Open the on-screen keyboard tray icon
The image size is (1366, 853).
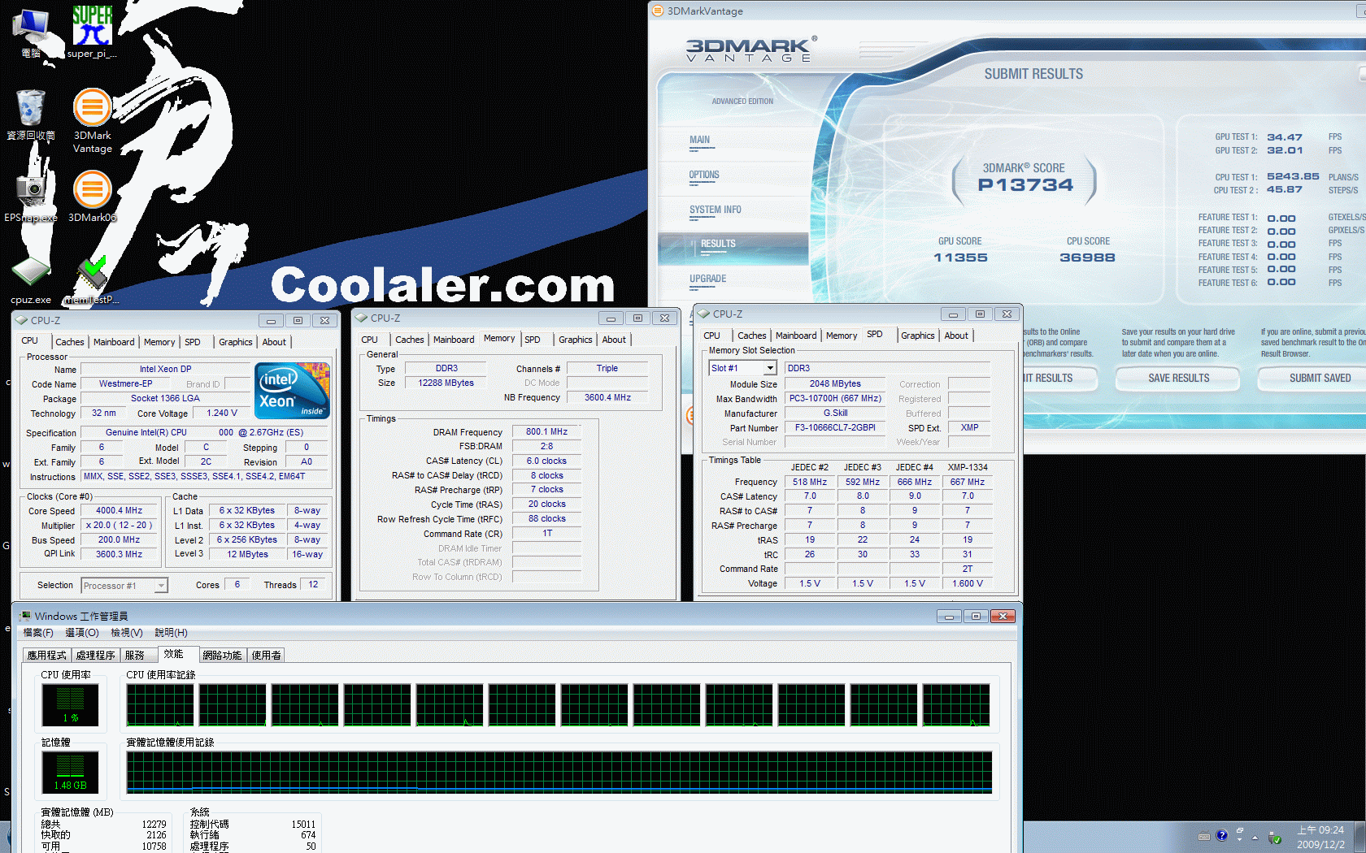pyautogui.click(x=1204, y=836)
